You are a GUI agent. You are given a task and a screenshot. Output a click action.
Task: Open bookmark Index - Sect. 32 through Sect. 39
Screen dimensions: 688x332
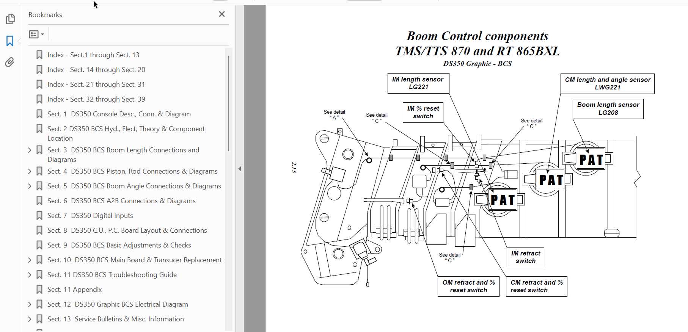coord(96,99)
